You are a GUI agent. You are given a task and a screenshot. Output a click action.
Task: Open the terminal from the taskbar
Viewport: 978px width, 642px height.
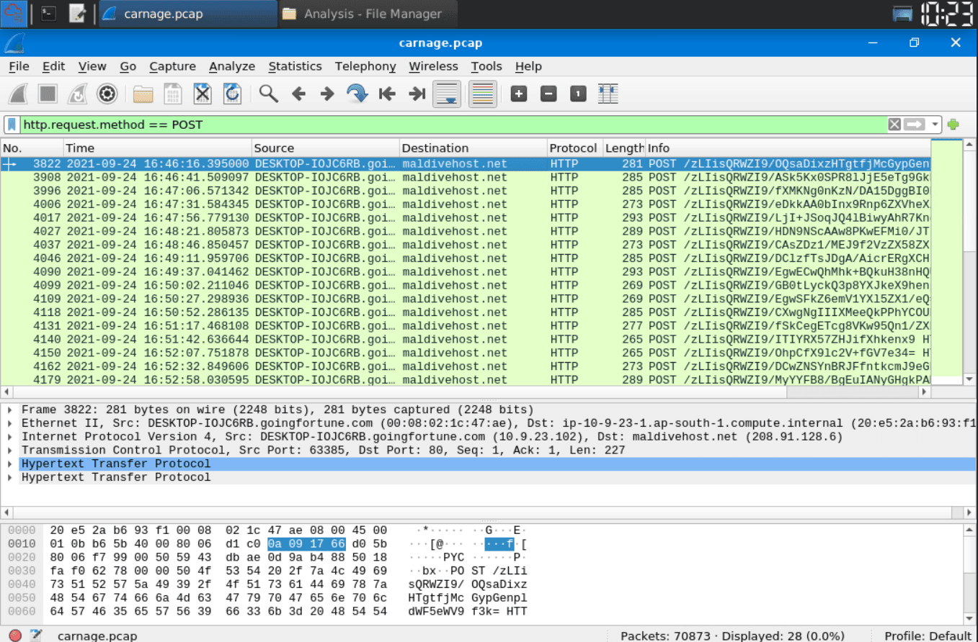pyautogui.click(x=48, y=14)
